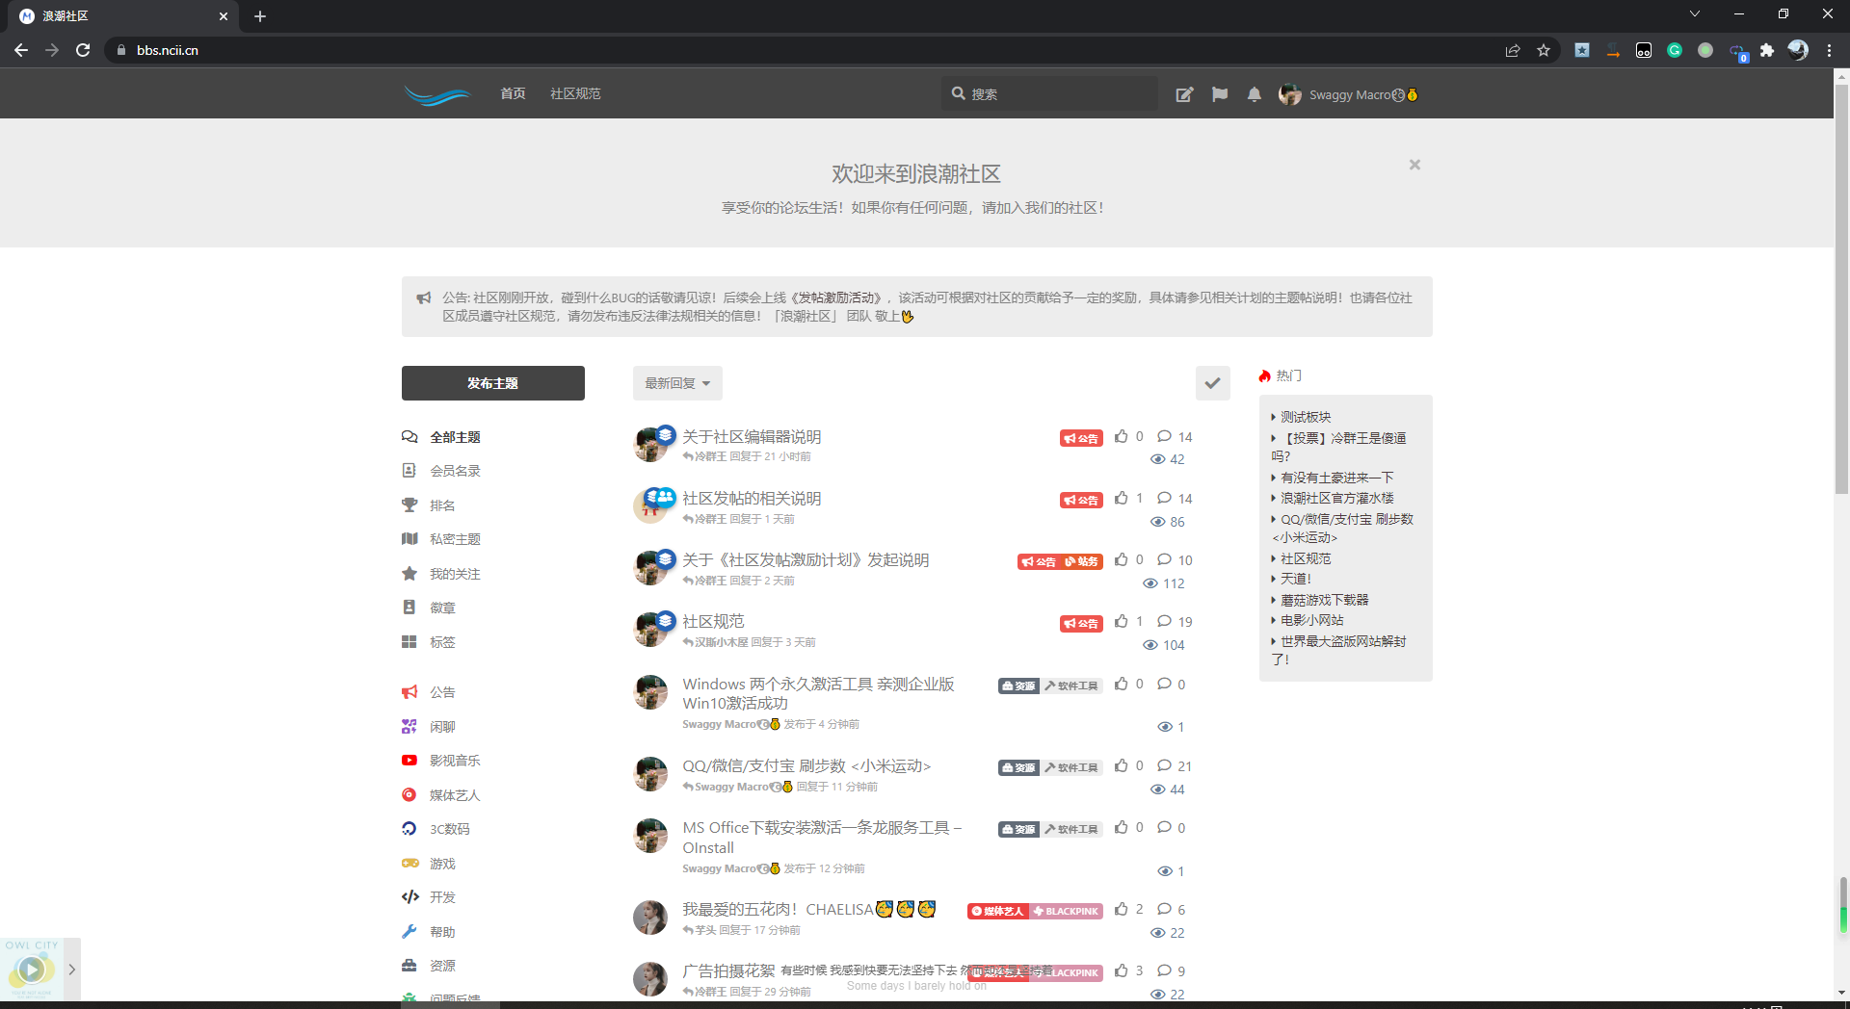This screenshot has height=1009, width=1850.
Task: Select 首页 in the top navigation
Action: click(x=513, y=93)
